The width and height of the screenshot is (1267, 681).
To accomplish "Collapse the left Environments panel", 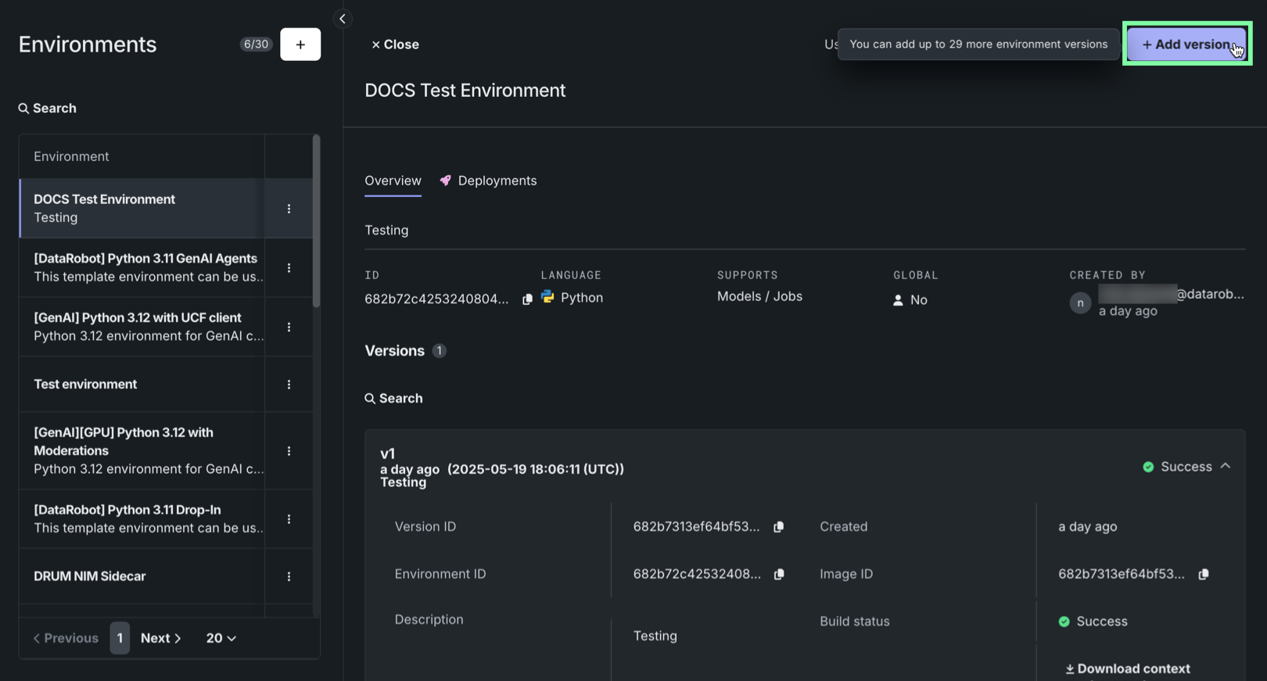I will click(343, 19).
